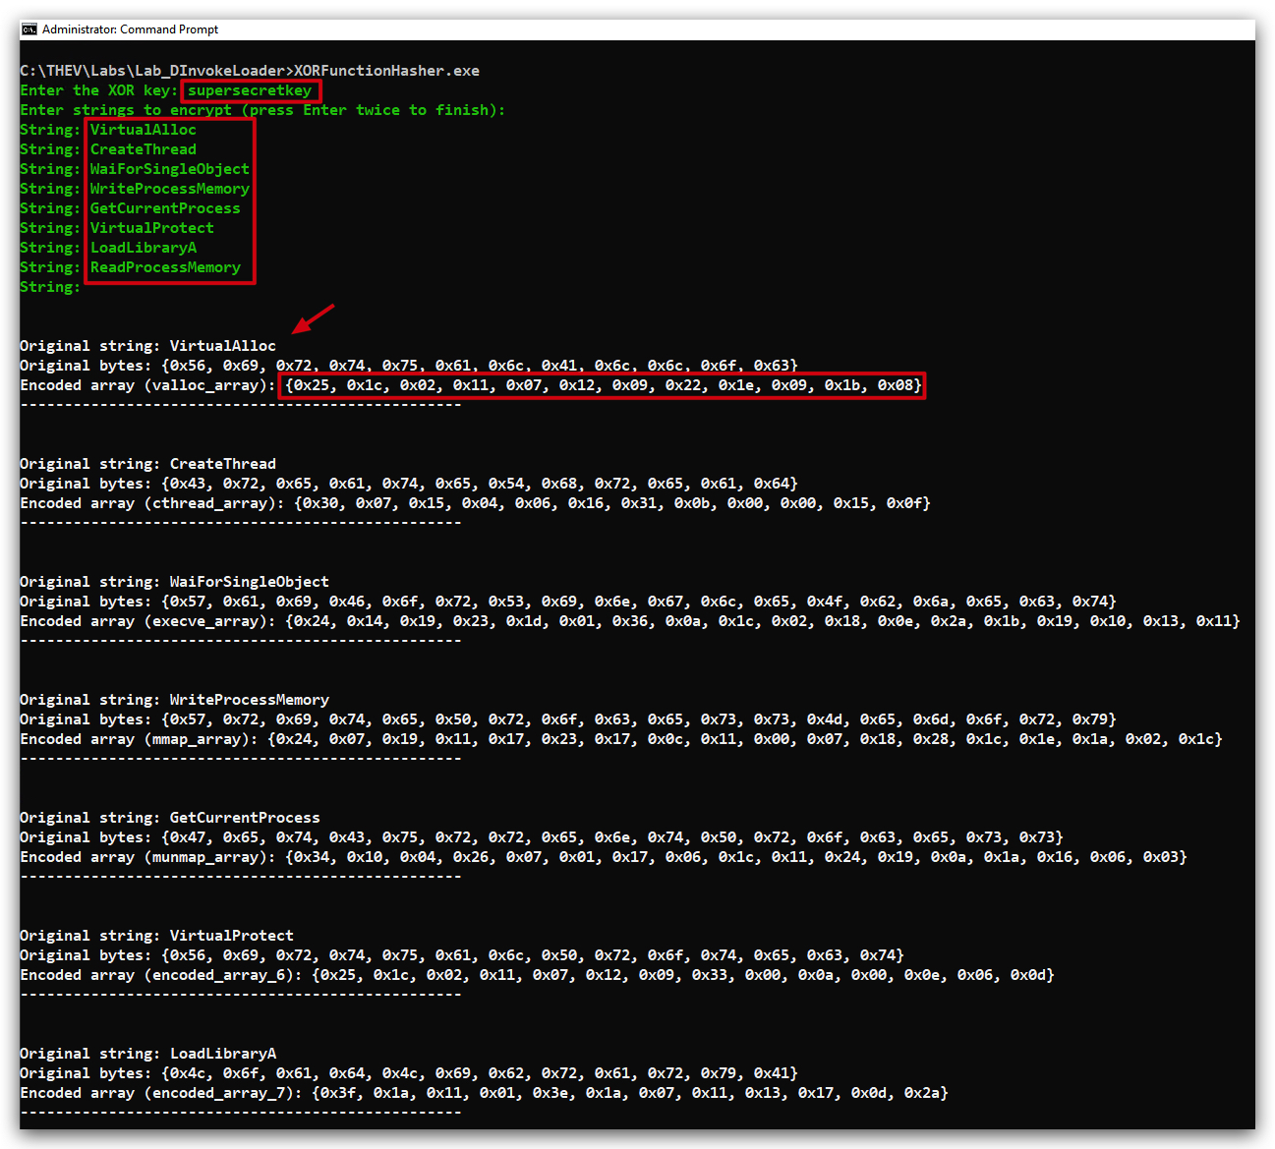
Task: Click the last empty "String:" prompt
Action: pyautogui.click(x=50, y=287)
